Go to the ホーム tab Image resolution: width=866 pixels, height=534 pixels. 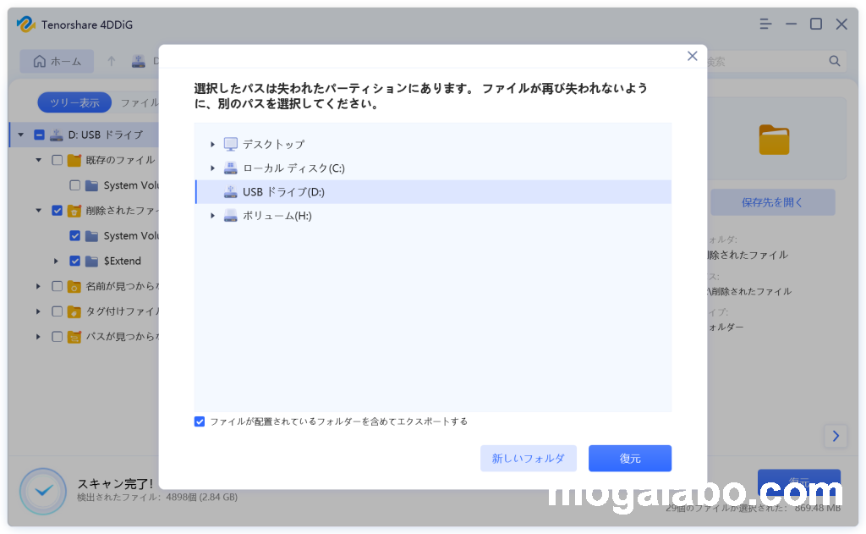click(57, 61)
